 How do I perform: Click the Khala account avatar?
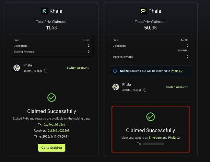pos(17,68)
